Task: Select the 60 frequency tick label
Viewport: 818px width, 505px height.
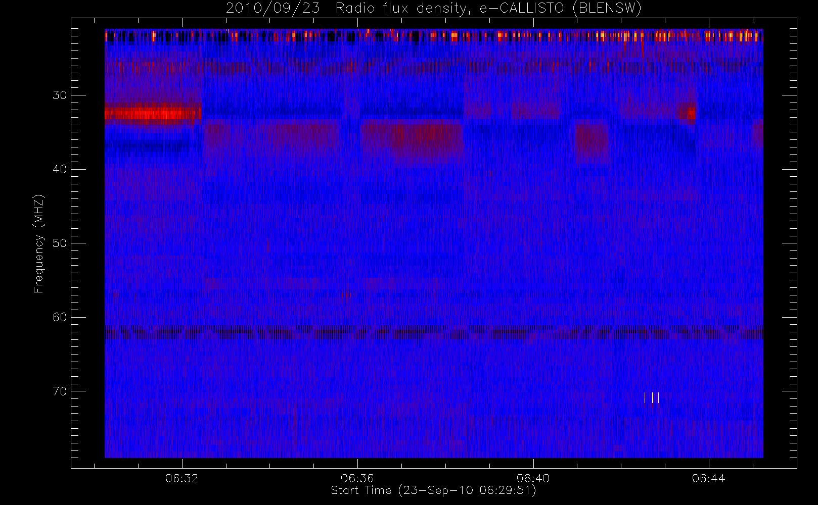Action: point(60,317)
